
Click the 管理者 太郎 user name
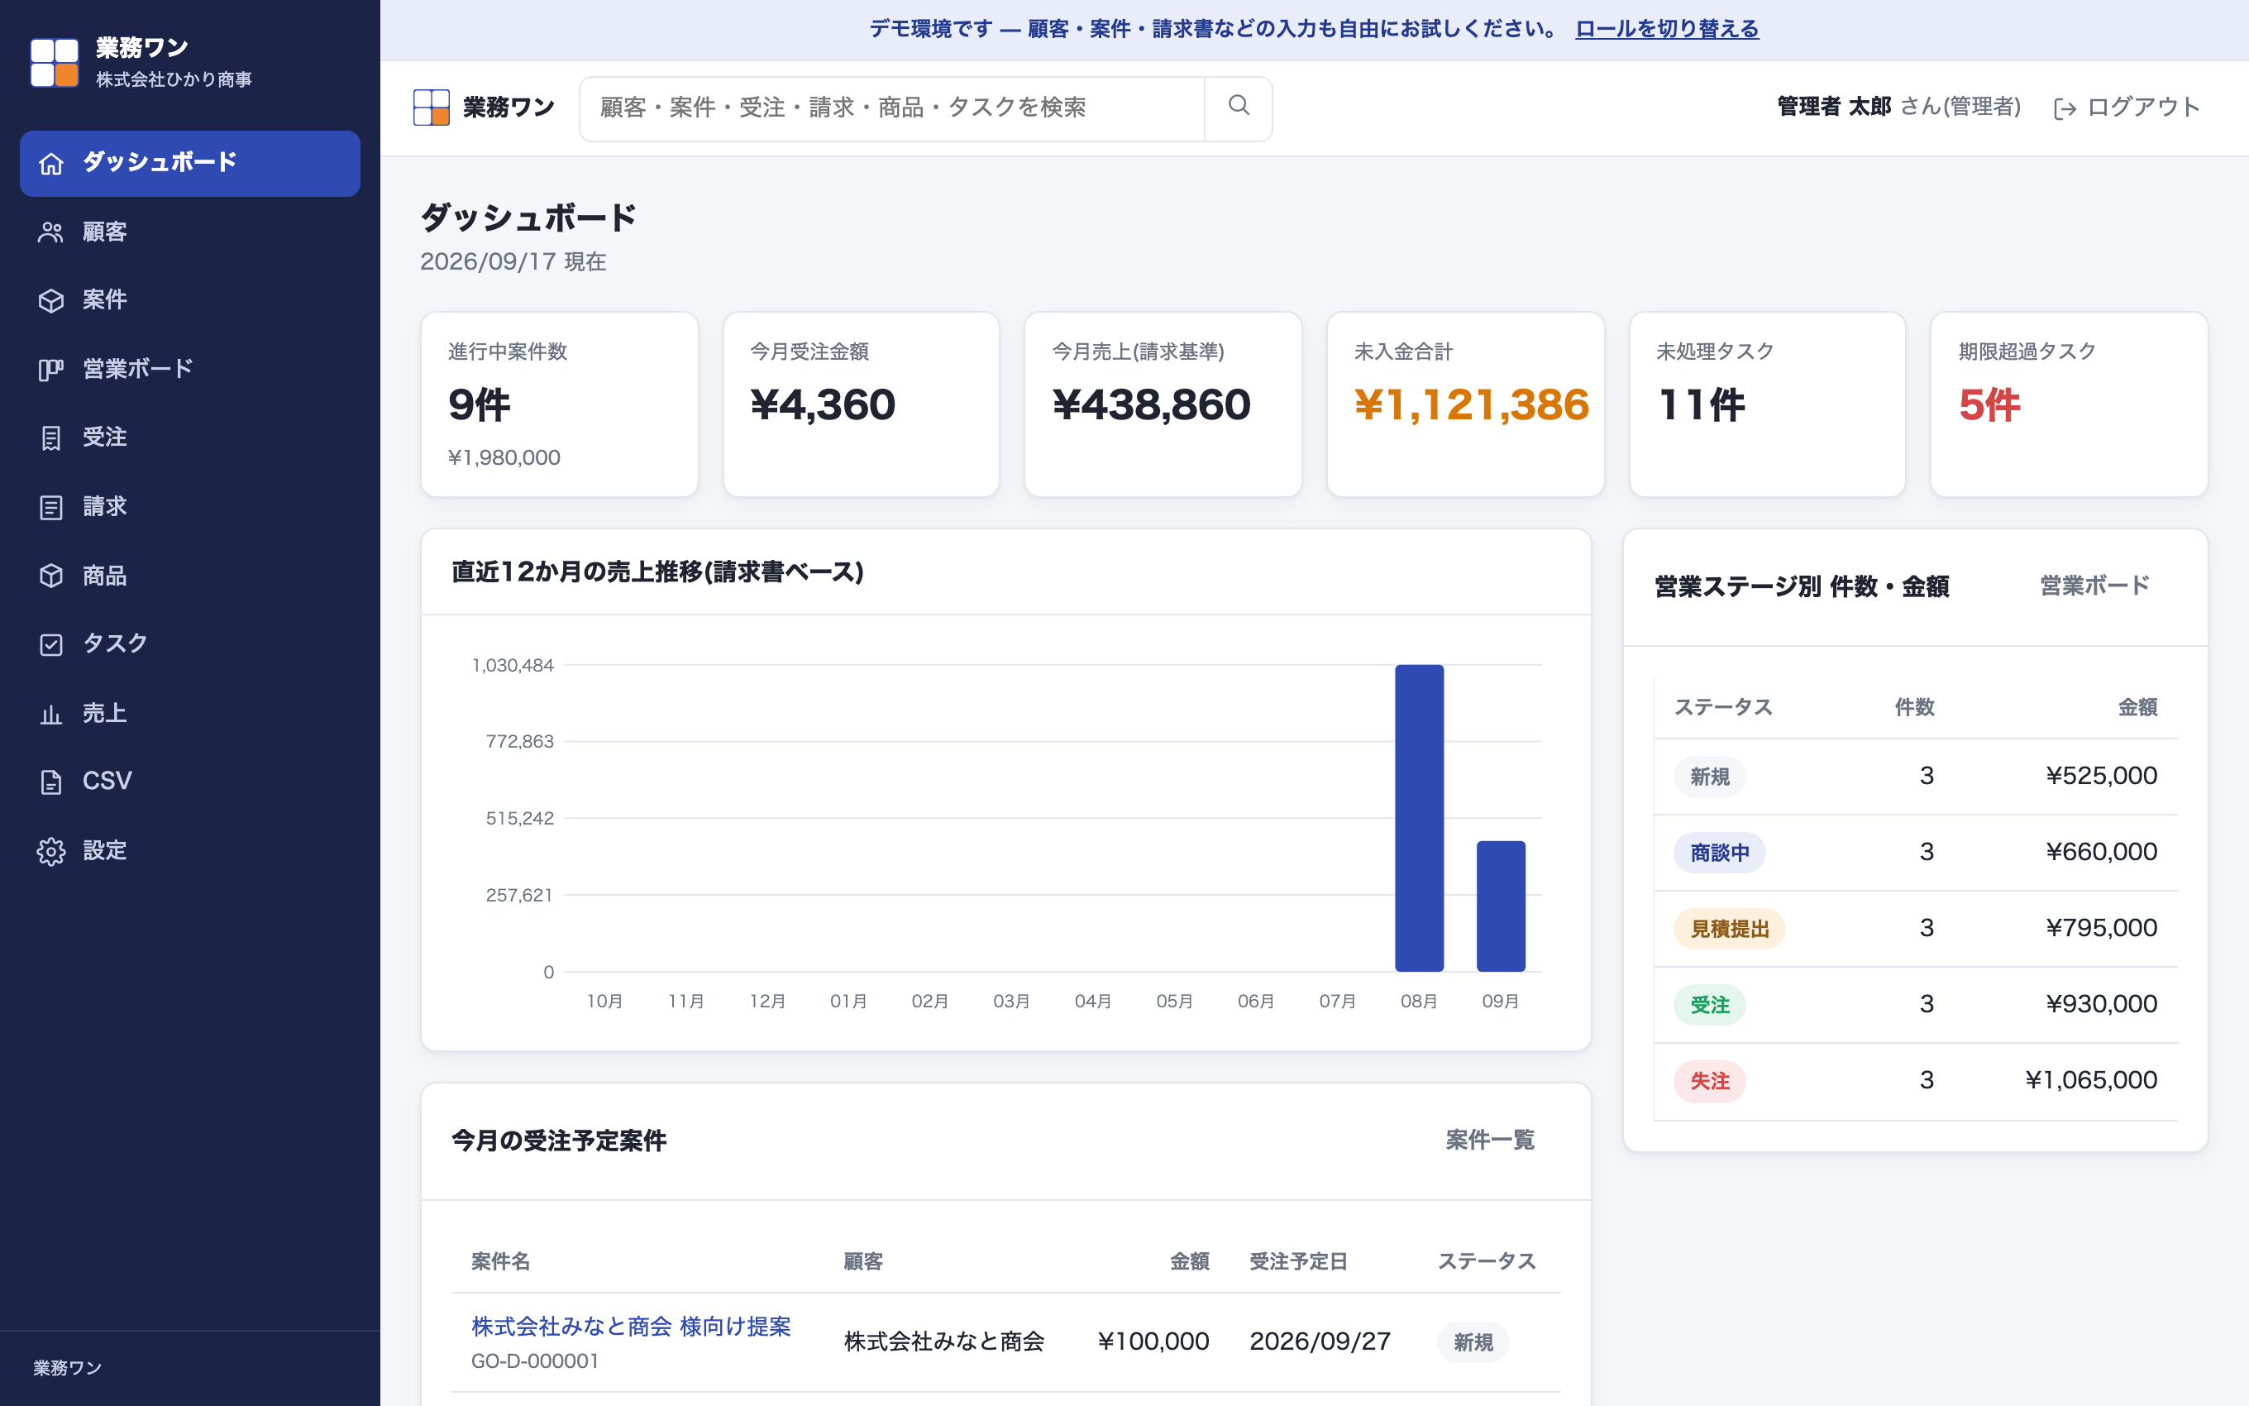[1834, 107]
